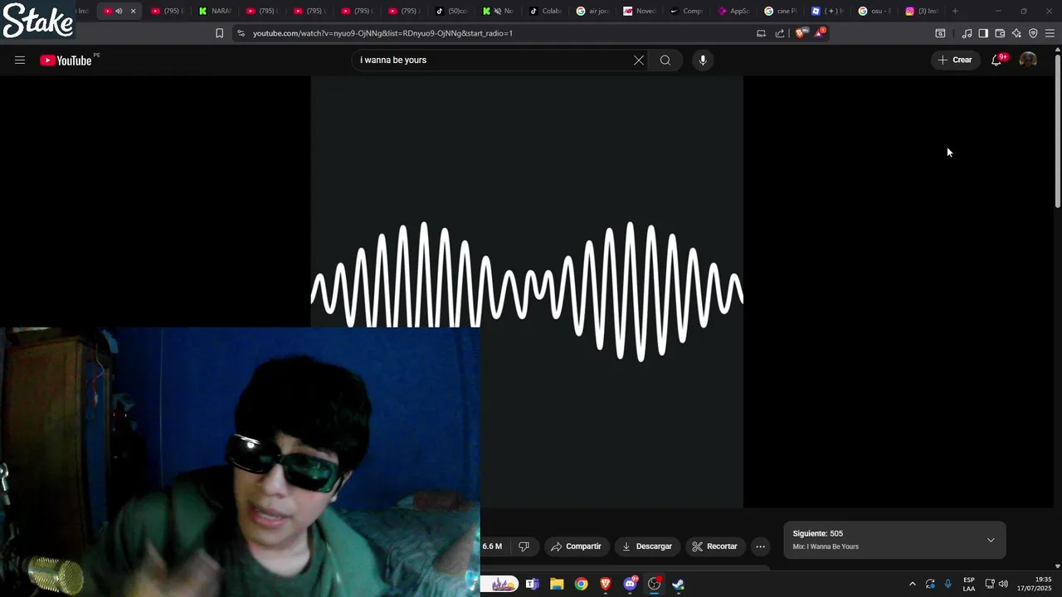
Task: Switch to the Nike 'Compr' tab
Action: pyautogui.click(x=688, y=11)
